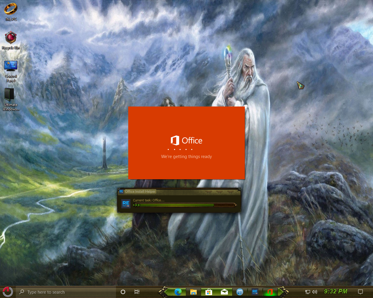Image resolution: width=373 pixels, height=298 pixels.
Task: Click the large RePack logo in helper window
Action: pos(126,204)
